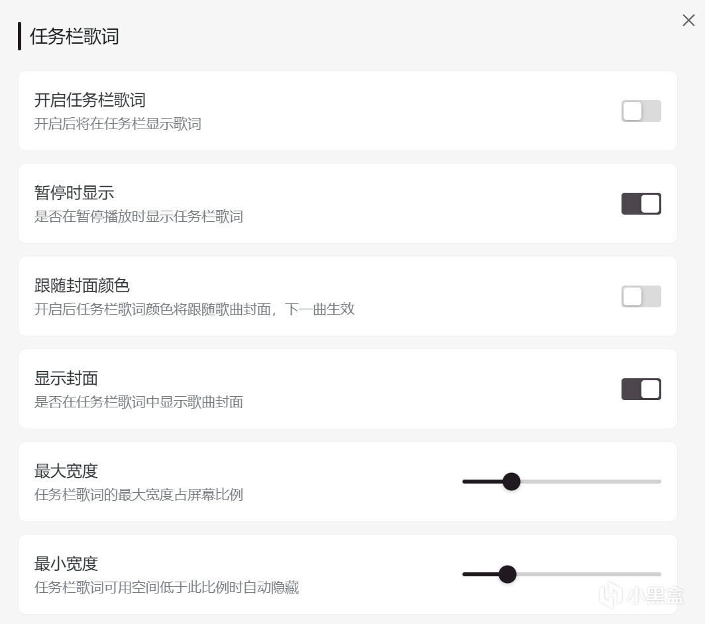Viewport: 705px width, 624px height.
Task: Close the 任务栏歌词 settings panel
Action: pyautogui.click(x=688, y=21)
